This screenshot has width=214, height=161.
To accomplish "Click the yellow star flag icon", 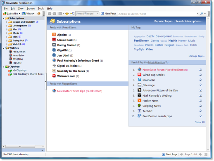I will (x=67, y=14).
